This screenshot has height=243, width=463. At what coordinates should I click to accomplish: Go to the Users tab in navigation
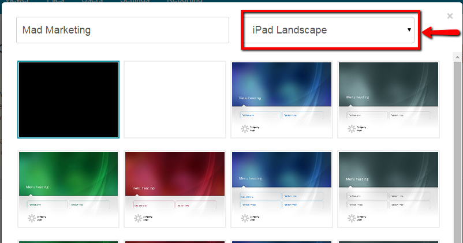94,2
